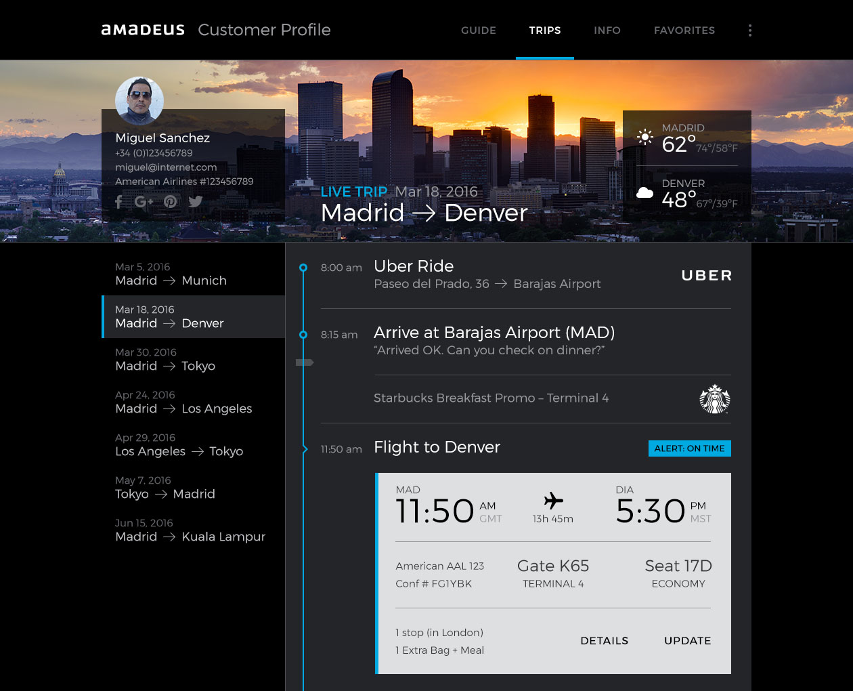
Task: Click Miguel Sanchez's profile photo
Action: 139,101
